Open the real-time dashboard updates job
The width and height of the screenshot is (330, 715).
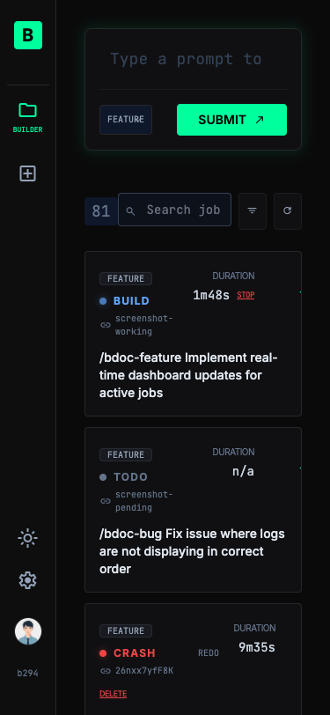pos(188,375)
